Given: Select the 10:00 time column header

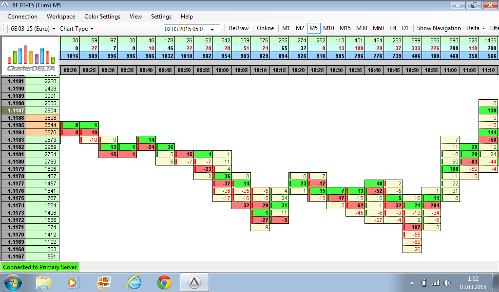Looking at the screenshot, I should [222, 70].
